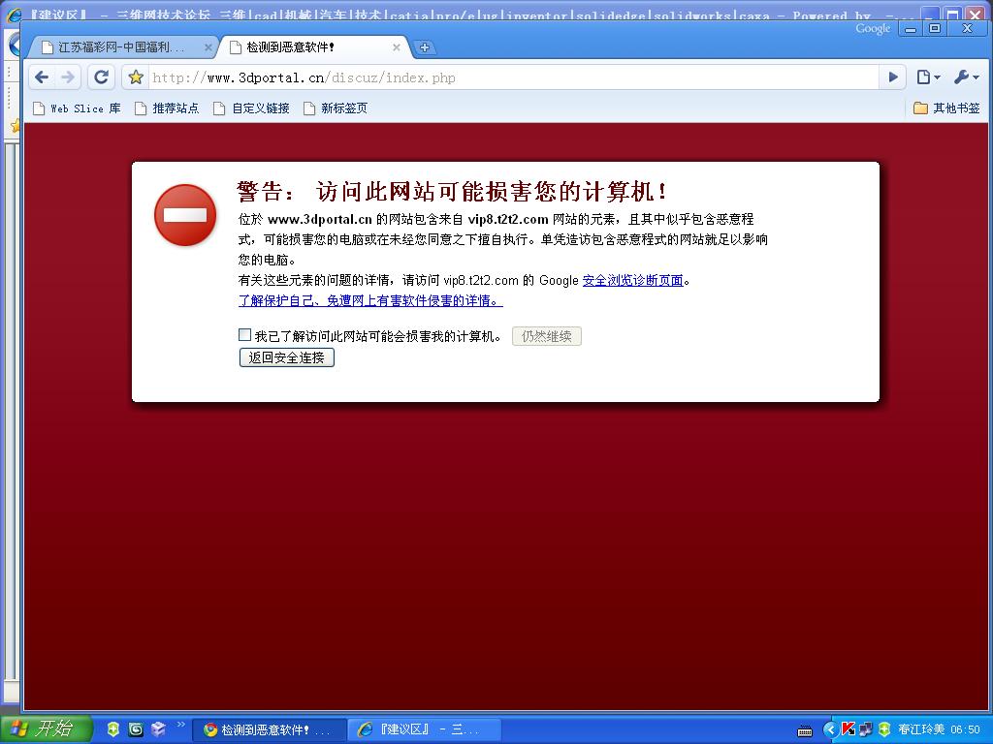The image size is (993, 744).
Task: Open the 自定义链接 bookmark
Action: point(251,108)
